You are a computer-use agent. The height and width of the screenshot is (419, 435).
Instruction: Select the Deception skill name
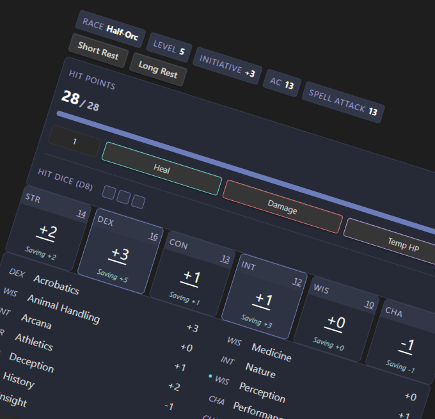pos(31,363)
